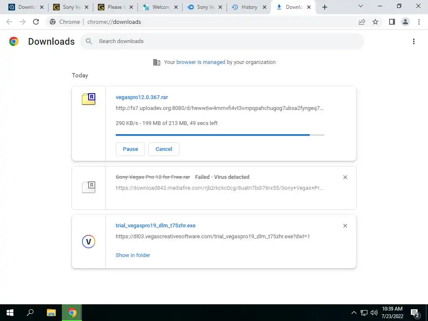Click the vegascreativesoftware.com source URL
The image size is (428, 321).
click(213, 237)
